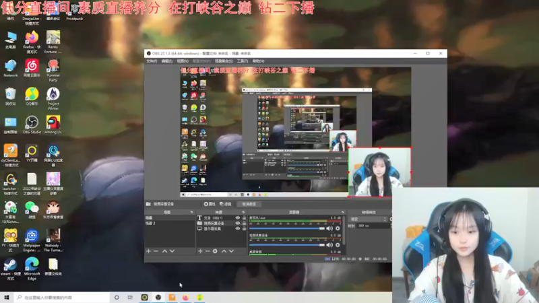Pop out the audio mixer dock icon

(343, 212)
